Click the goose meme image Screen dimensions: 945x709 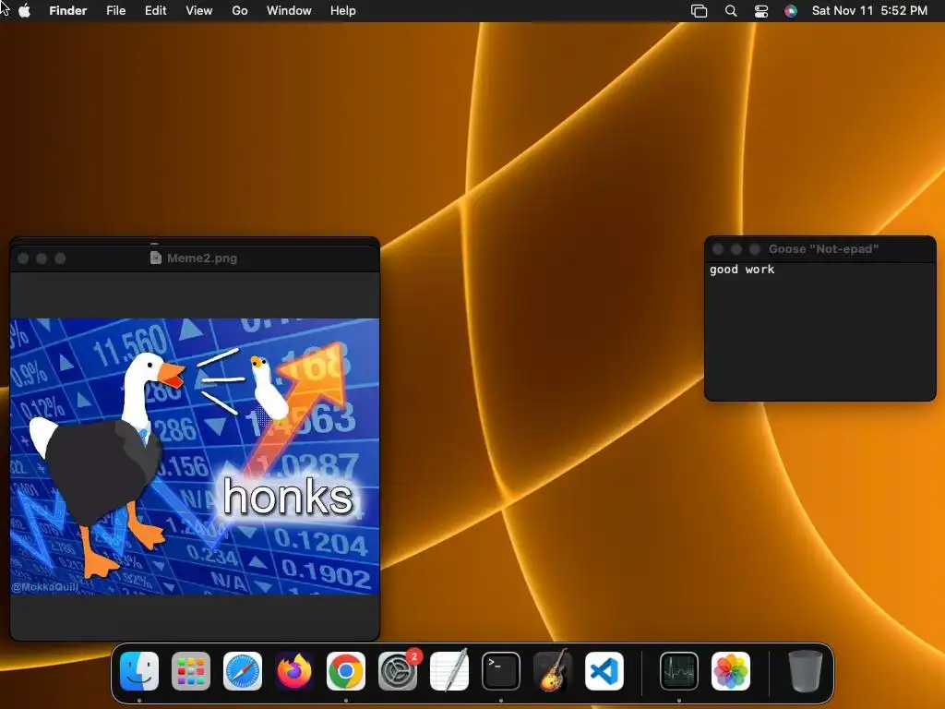(x=195, y=456)
